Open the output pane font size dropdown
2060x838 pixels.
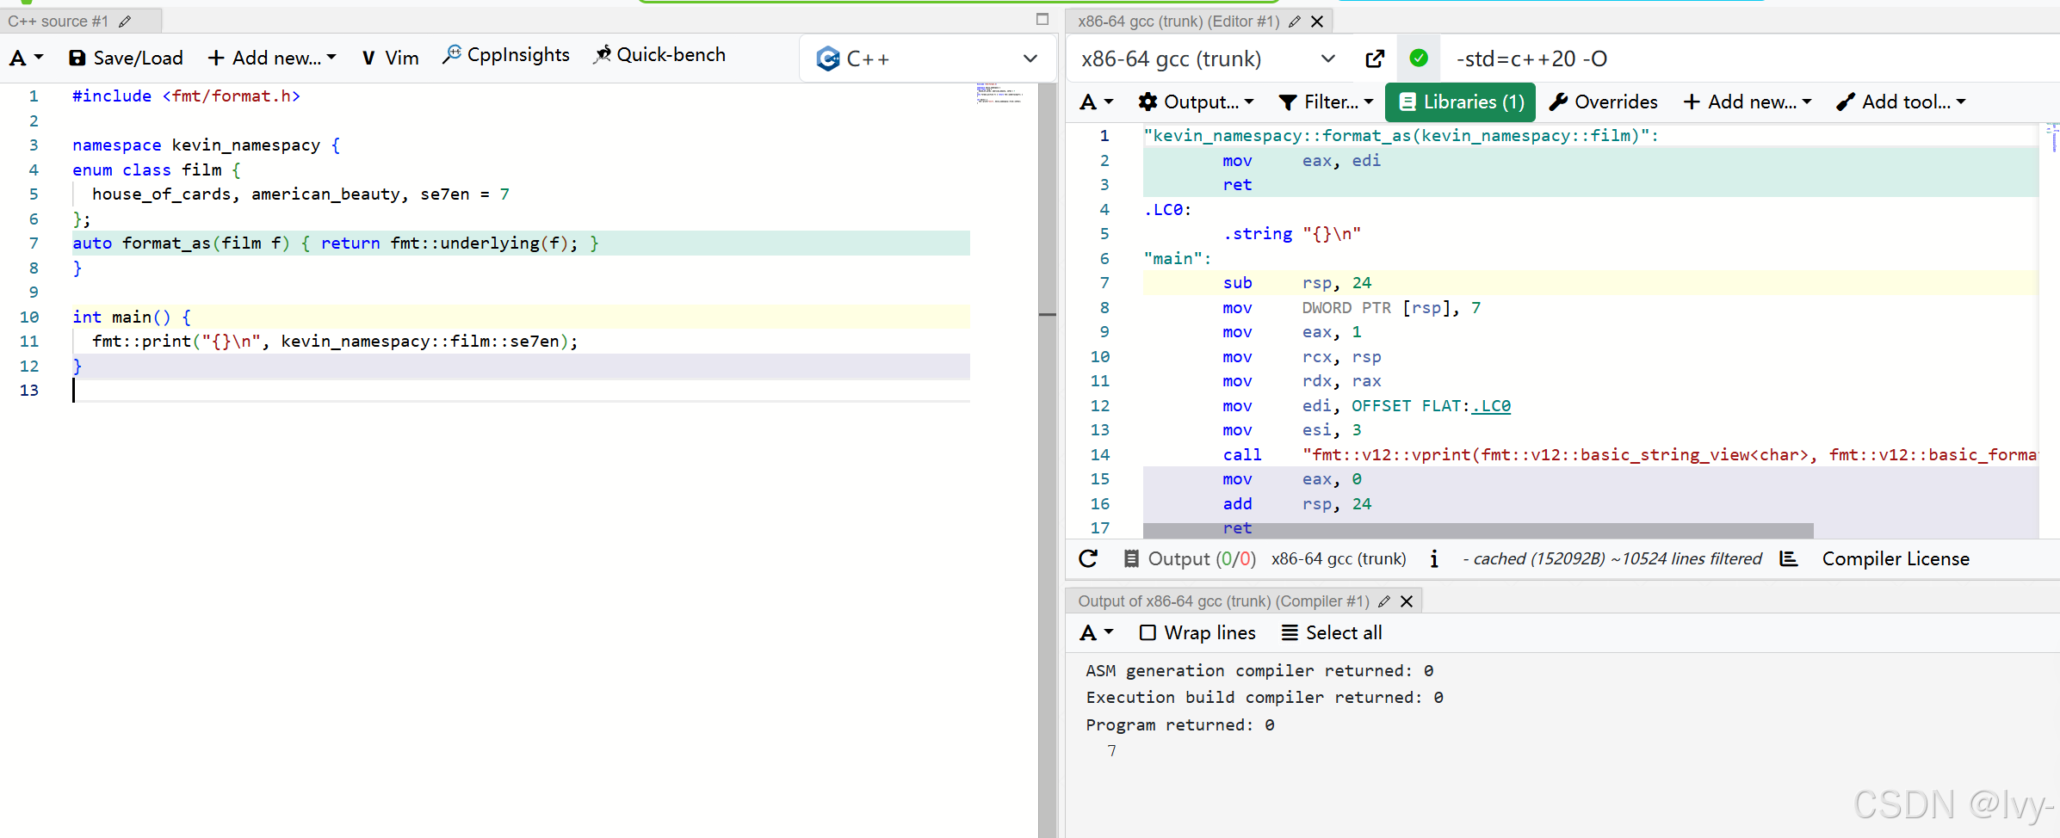pyautogui.click(x=1097, y=633)
